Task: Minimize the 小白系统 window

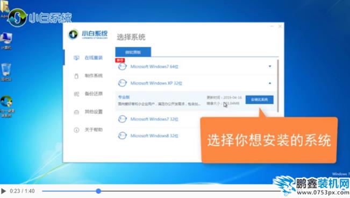Action: [x=272, y=26]
